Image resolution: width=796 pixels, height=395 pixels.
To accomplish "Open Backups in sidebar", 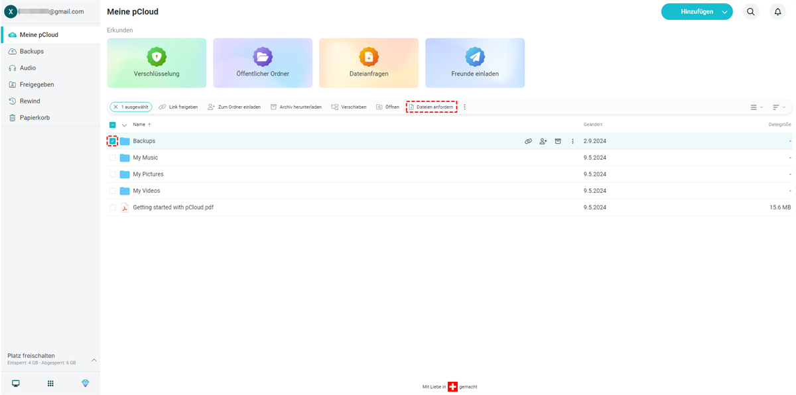I will coord(50,51).
